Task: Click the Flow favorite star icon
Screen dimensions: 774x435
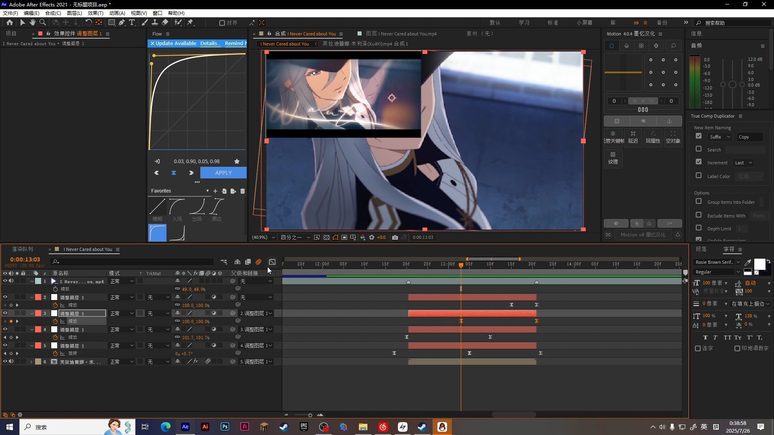Action: click(x=237, y=162)
